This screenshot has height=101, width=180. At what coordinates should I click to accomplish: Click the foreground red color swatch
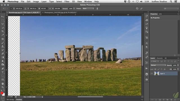tap(2, 93)
